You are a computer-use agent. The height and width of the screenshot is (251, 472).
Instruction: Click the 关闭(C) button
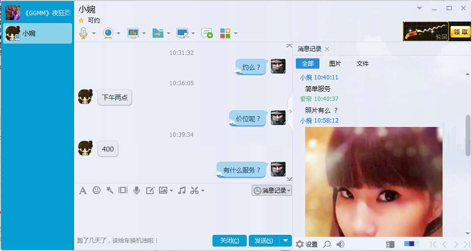[x=230, y=241]
